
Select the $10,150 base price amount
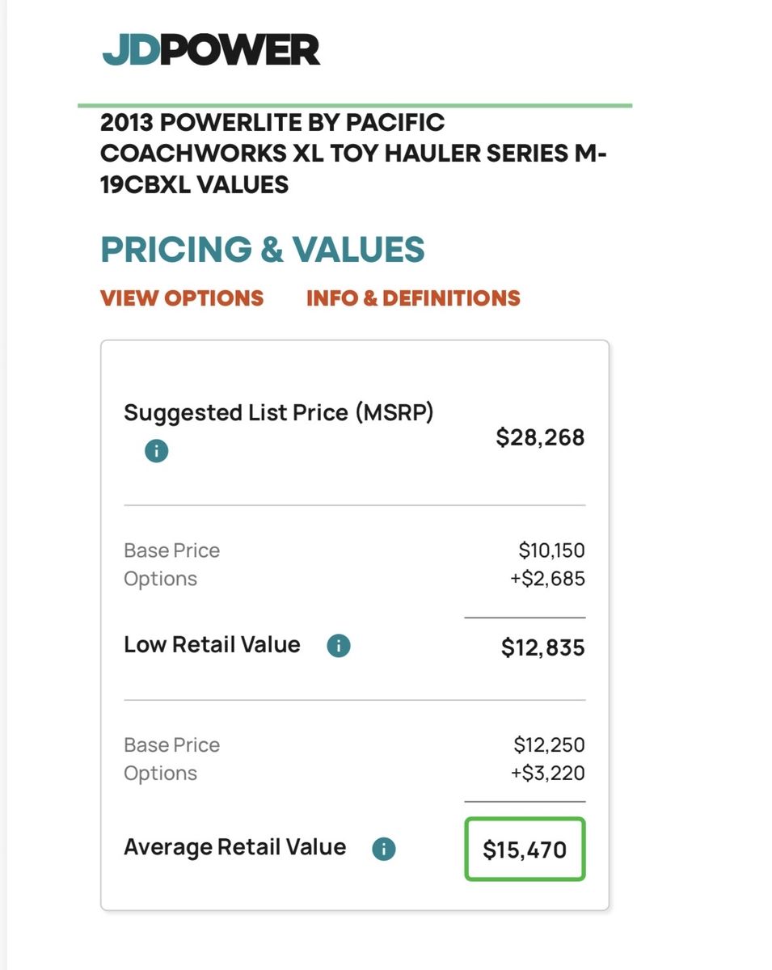pyautogui.click(x=551, y=550)
